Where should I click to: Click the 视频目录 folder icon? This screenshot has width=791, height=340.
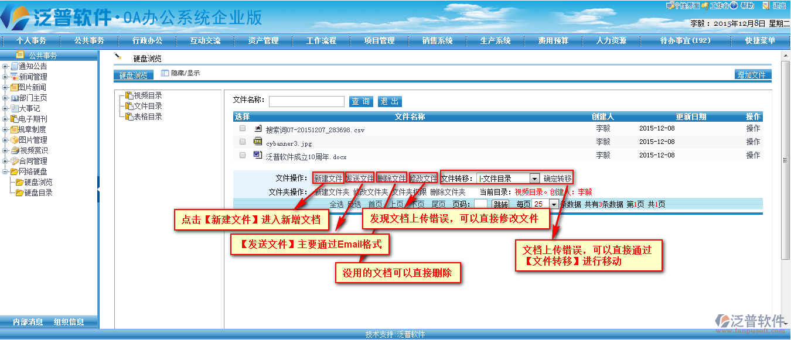point(129,95)
